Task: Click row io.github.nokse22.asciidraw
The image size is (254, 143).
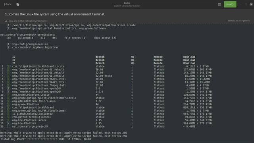Action: click(x=106, y=114)
